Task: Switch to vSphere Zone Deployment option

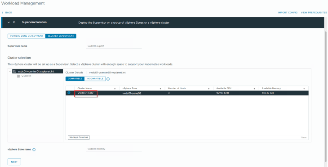Action: coord(27,36)
